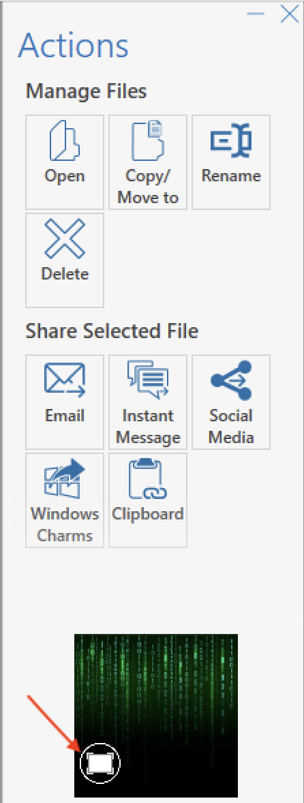
Task: Click the green matrix preview thumbnail
Action: pos(156,716)
